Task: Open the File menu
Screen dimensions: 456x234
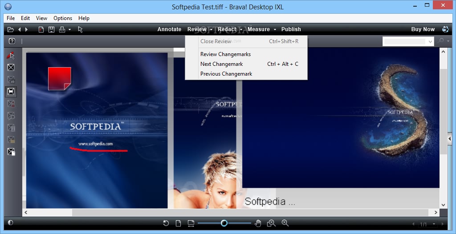Action: (x=11, y=18)
